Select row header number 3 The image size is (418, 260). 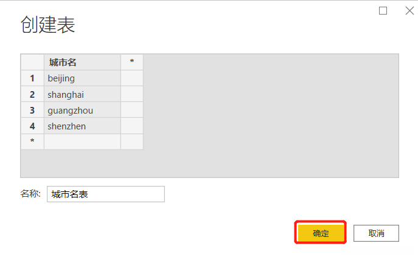click(32, 110)
